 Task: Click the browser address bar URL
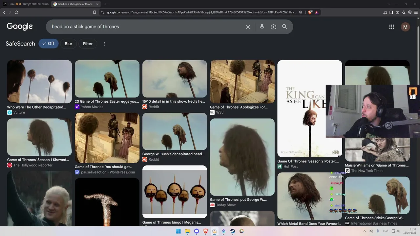click(x=201, y=12)
